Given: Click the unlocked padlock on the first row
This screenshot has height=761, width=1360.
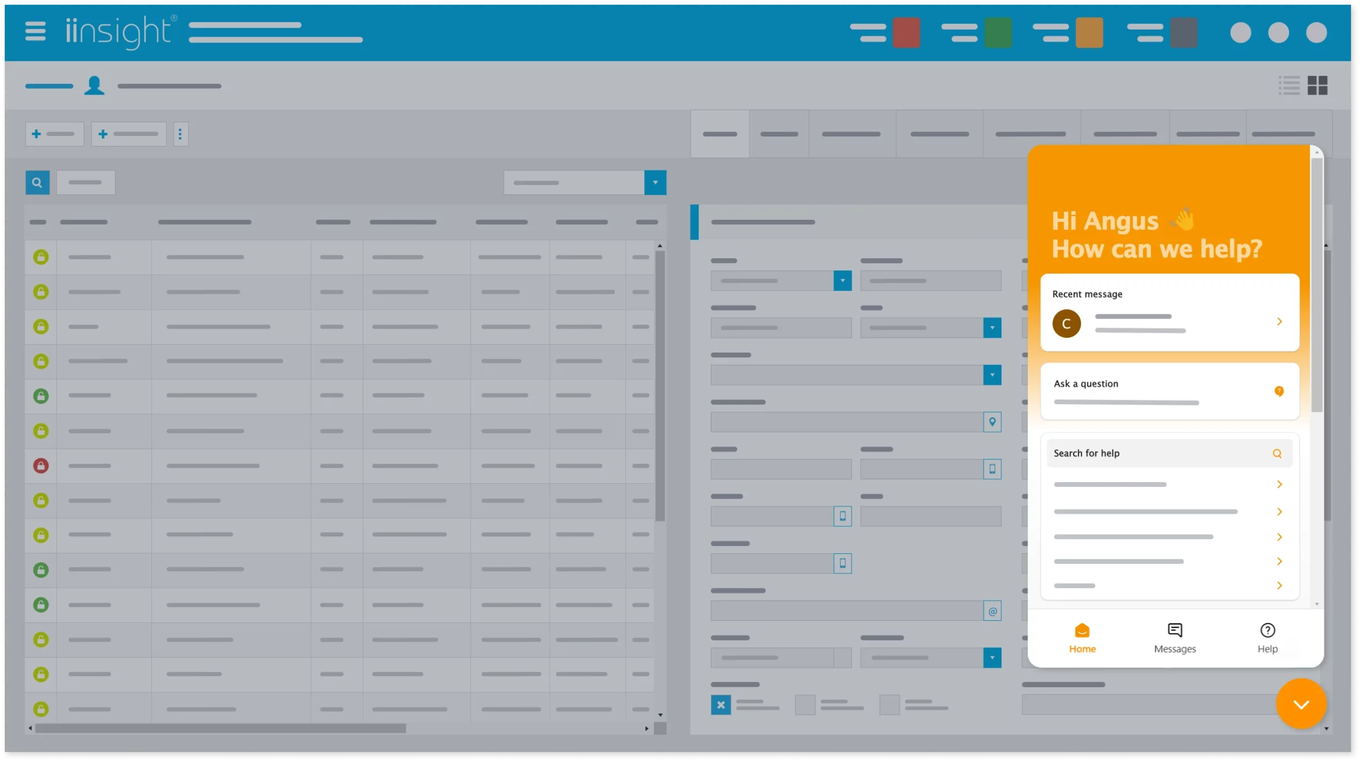Looking at the screenshot, I should coord(40,257).
